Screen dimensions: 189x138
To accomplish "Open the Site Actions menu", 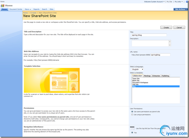I will tap(181, 9).
